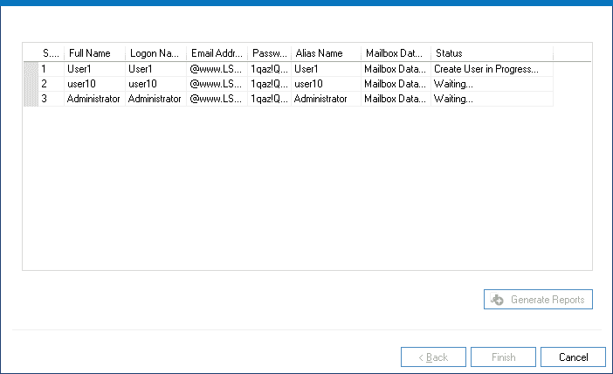This screenshot has width=613, height=374.
Task: Click serial number '3' cell
Action: (x=52, y=99)
